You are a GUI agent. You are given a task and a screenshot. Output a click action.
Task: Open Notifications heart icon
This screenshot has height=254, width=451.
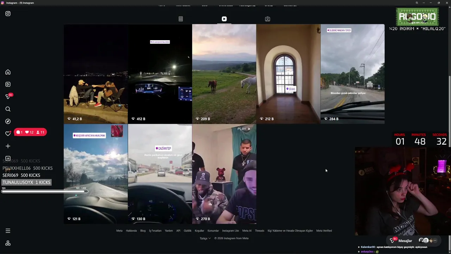(x=8, y=134)
